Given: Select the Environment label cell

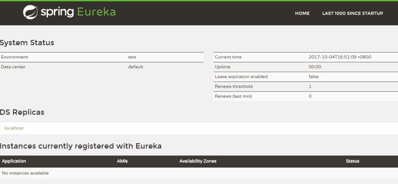Looking at the screenshot, I should pos(14,57).
